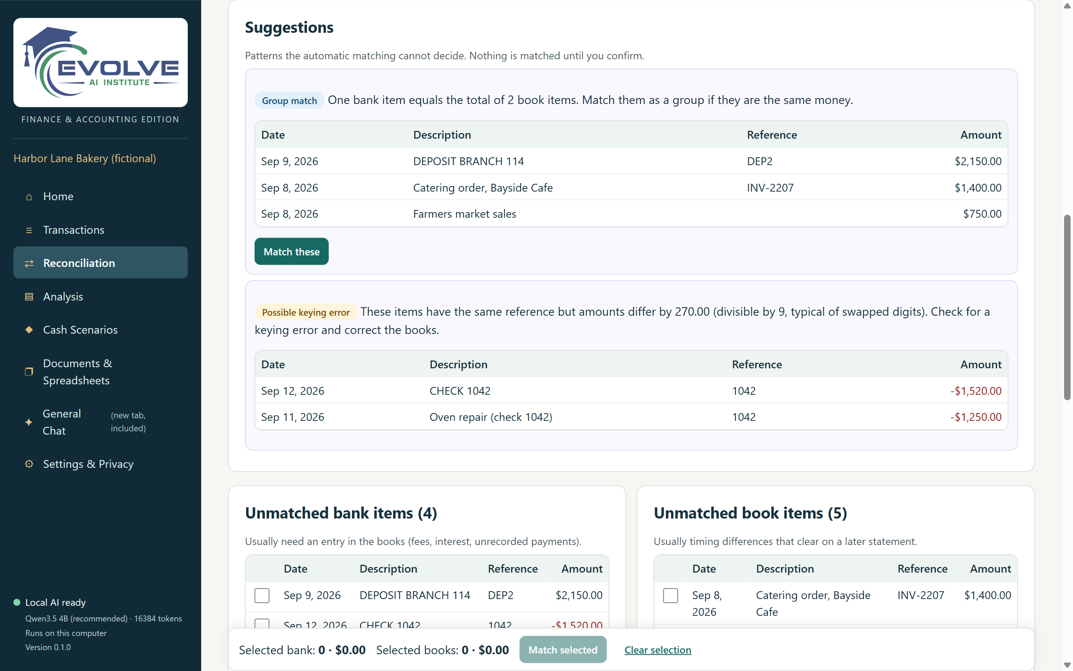Click the Analysis sheet icon

(29, 297)
